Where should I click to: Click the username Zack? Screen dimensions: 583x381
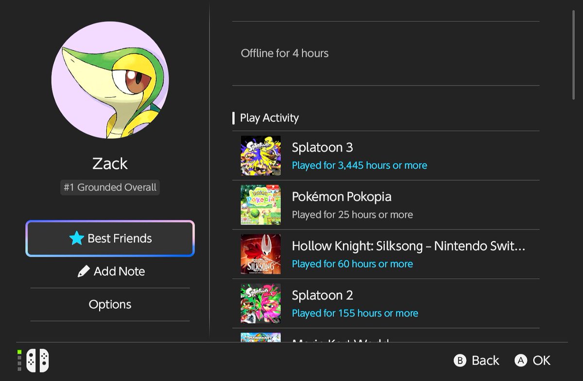click(x=110, y=163)
